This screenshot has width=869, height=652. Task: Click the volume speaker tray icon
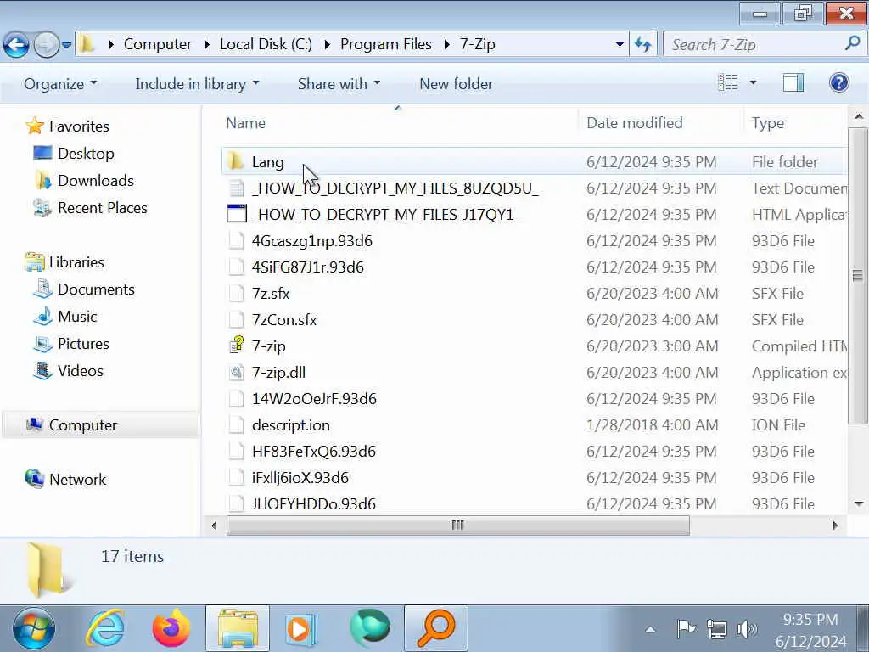pyautogui.click(x=747, y=629)
